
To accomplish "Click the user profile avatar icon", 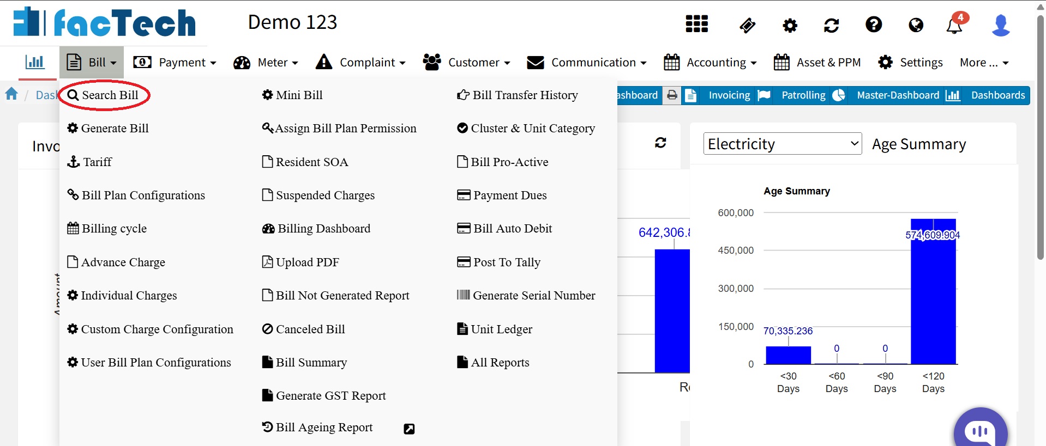I will point(1000,25).
